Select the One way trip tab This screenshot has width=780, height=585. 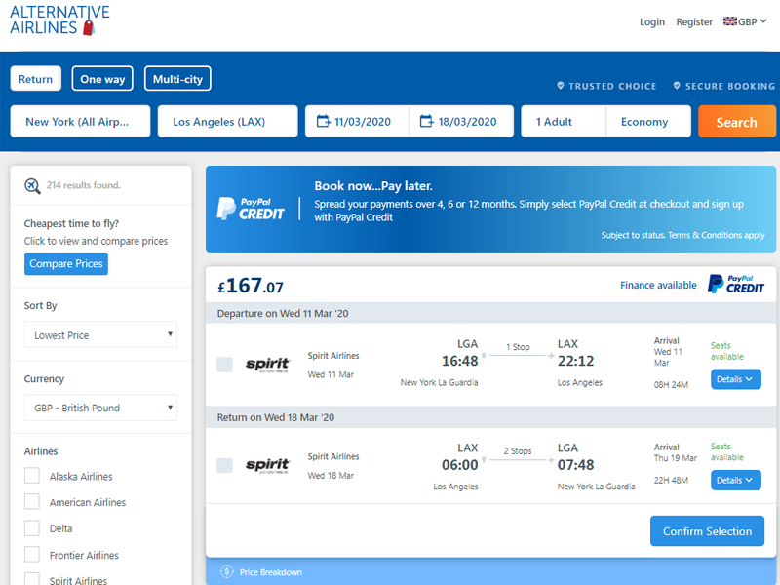(102, 79)
